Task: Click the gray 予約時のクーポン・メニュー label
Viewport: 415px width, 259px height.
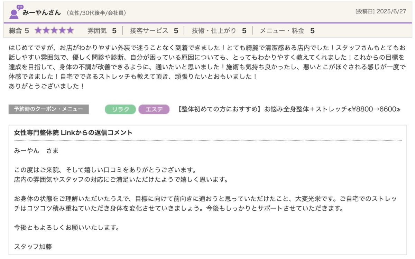Action: (48, 109)
